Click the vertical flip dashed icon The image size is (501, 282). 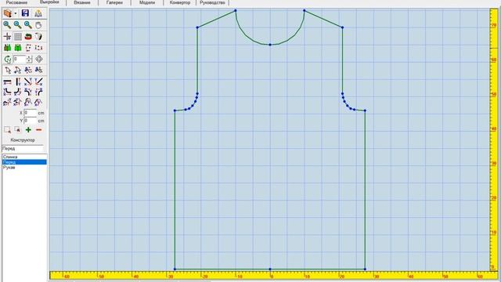[28, 48]
